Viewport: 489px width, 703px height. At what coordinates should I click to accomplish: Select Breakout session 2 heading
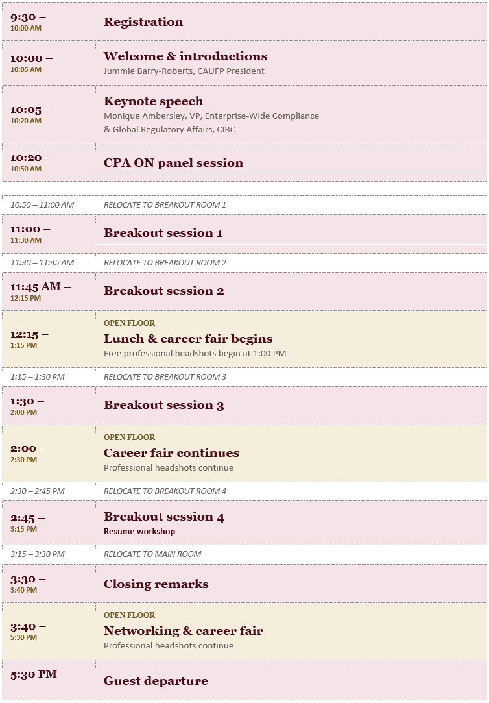(164, 291)
